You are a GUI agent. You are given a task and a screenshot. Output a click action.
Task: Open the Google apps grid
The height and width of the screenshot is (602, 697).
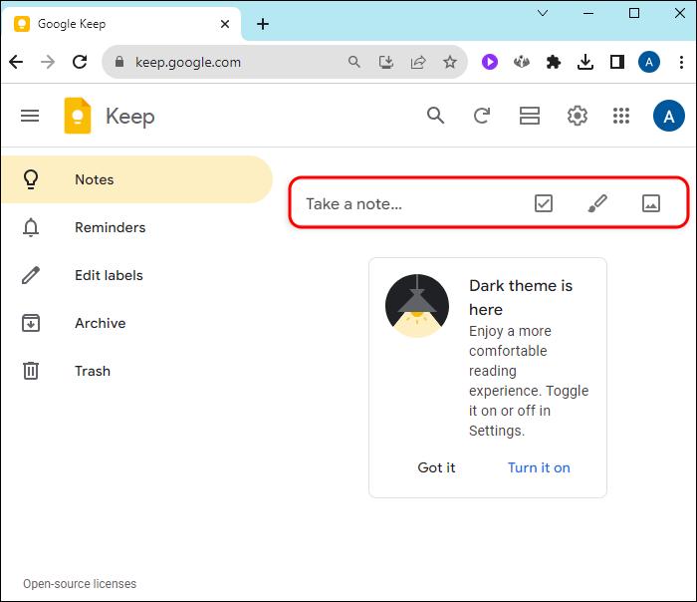click(x=621, y=116)
